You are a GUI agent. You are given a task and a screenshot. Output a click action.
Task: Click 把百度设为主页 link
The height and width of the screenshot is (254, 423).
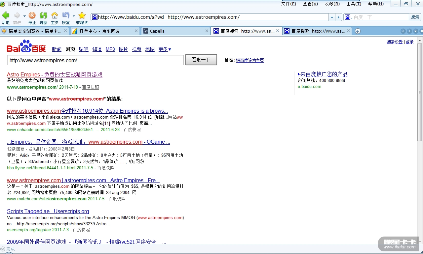pos(250,60)
